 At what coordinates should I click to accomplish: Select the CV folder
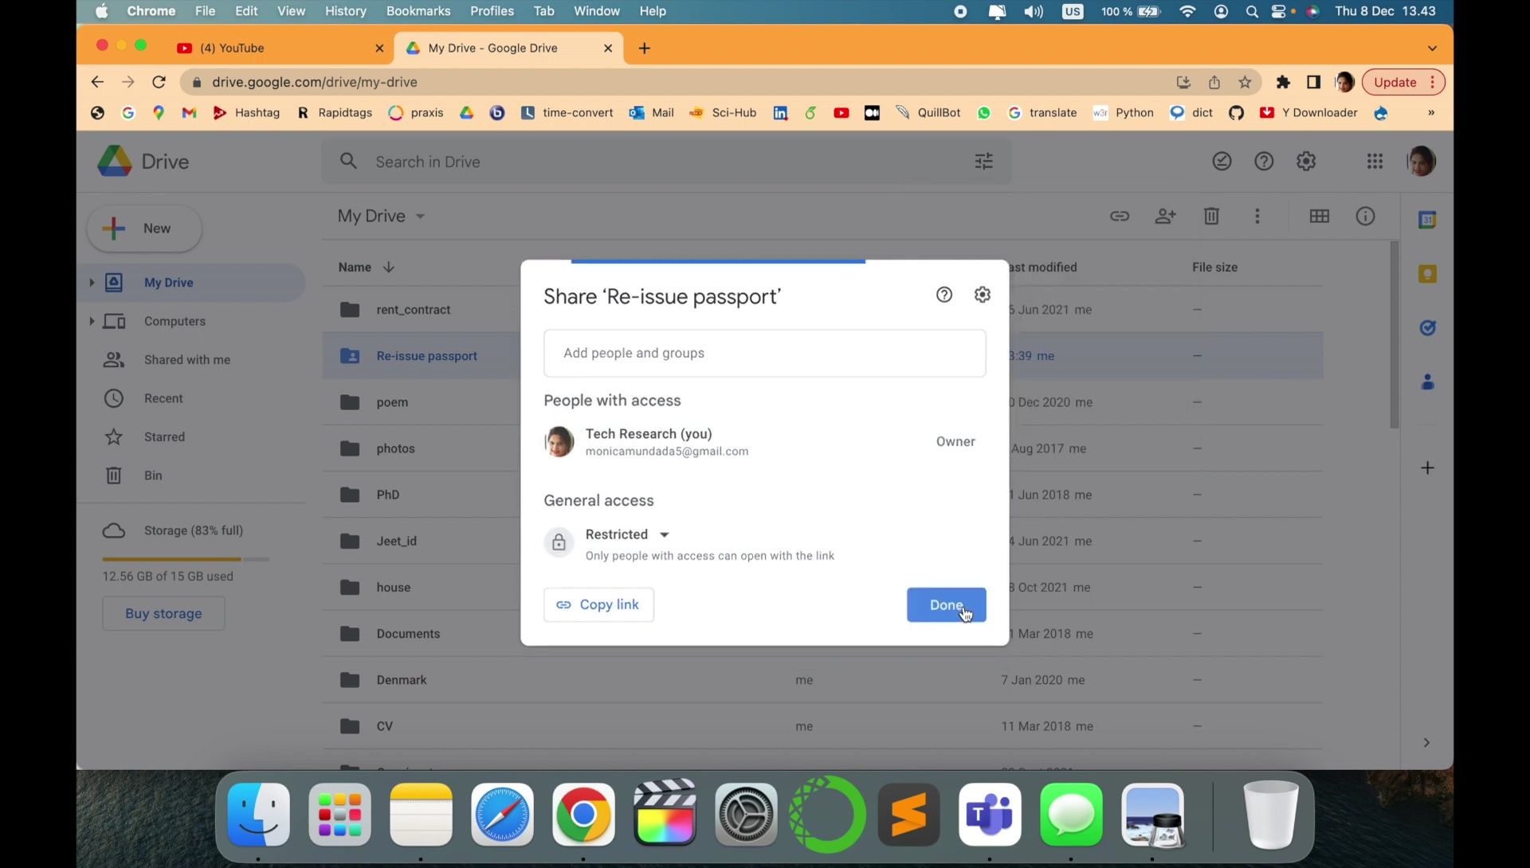tap(822, 726)
